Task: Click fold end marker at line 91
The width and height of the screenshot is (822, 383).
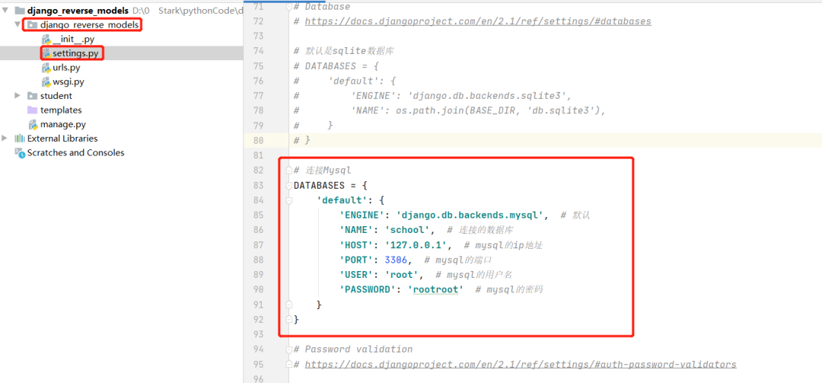Action: [x=289, y=305]
